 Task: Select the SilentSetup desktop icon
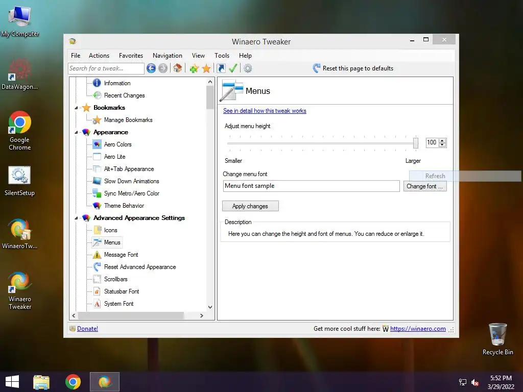(19, 181)
